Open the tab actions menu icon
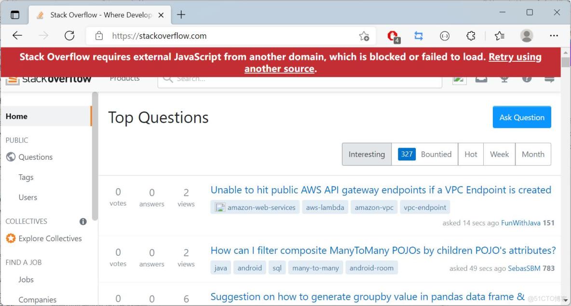 [x=15, y=14]
